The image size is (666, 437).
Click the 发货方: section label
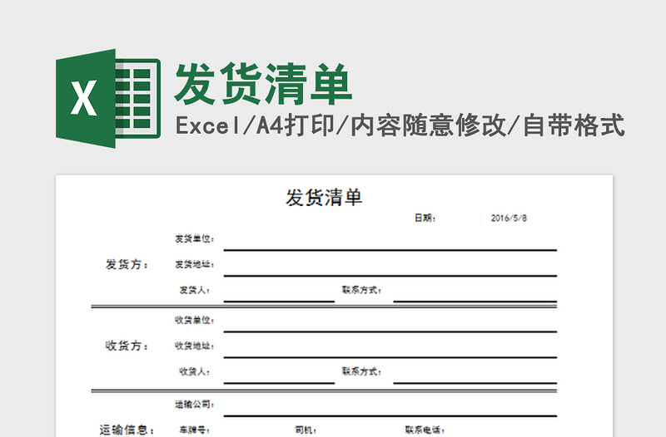(127, 264)
